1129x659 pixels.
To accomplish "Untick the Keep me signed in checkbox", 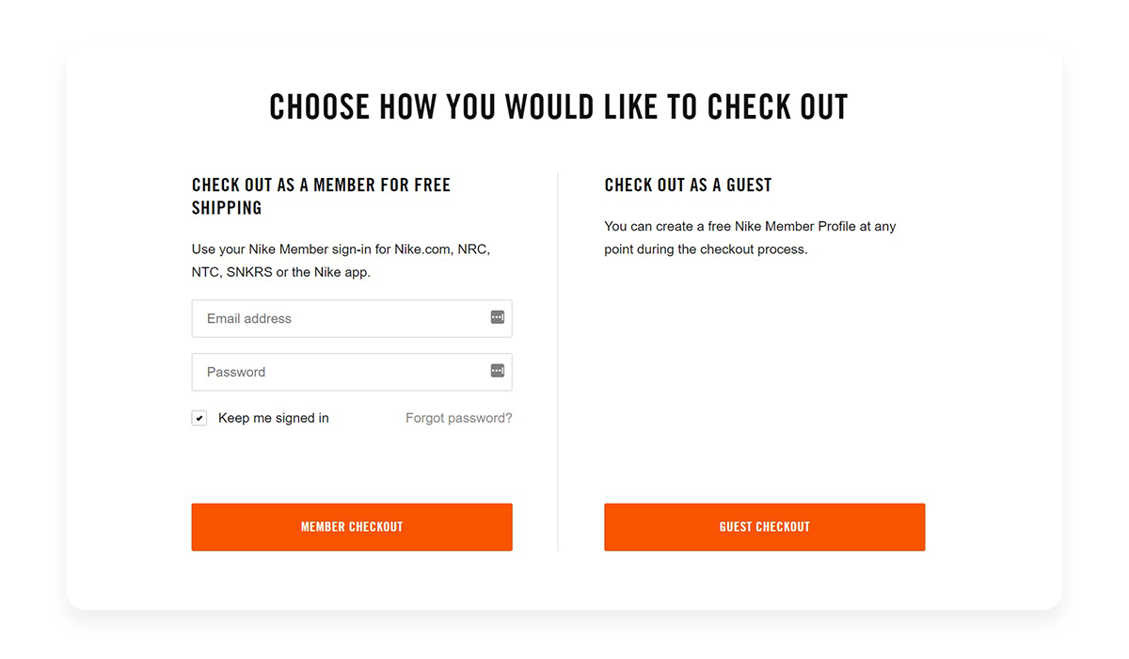I will pyautogui.click(x=199, y=418).
